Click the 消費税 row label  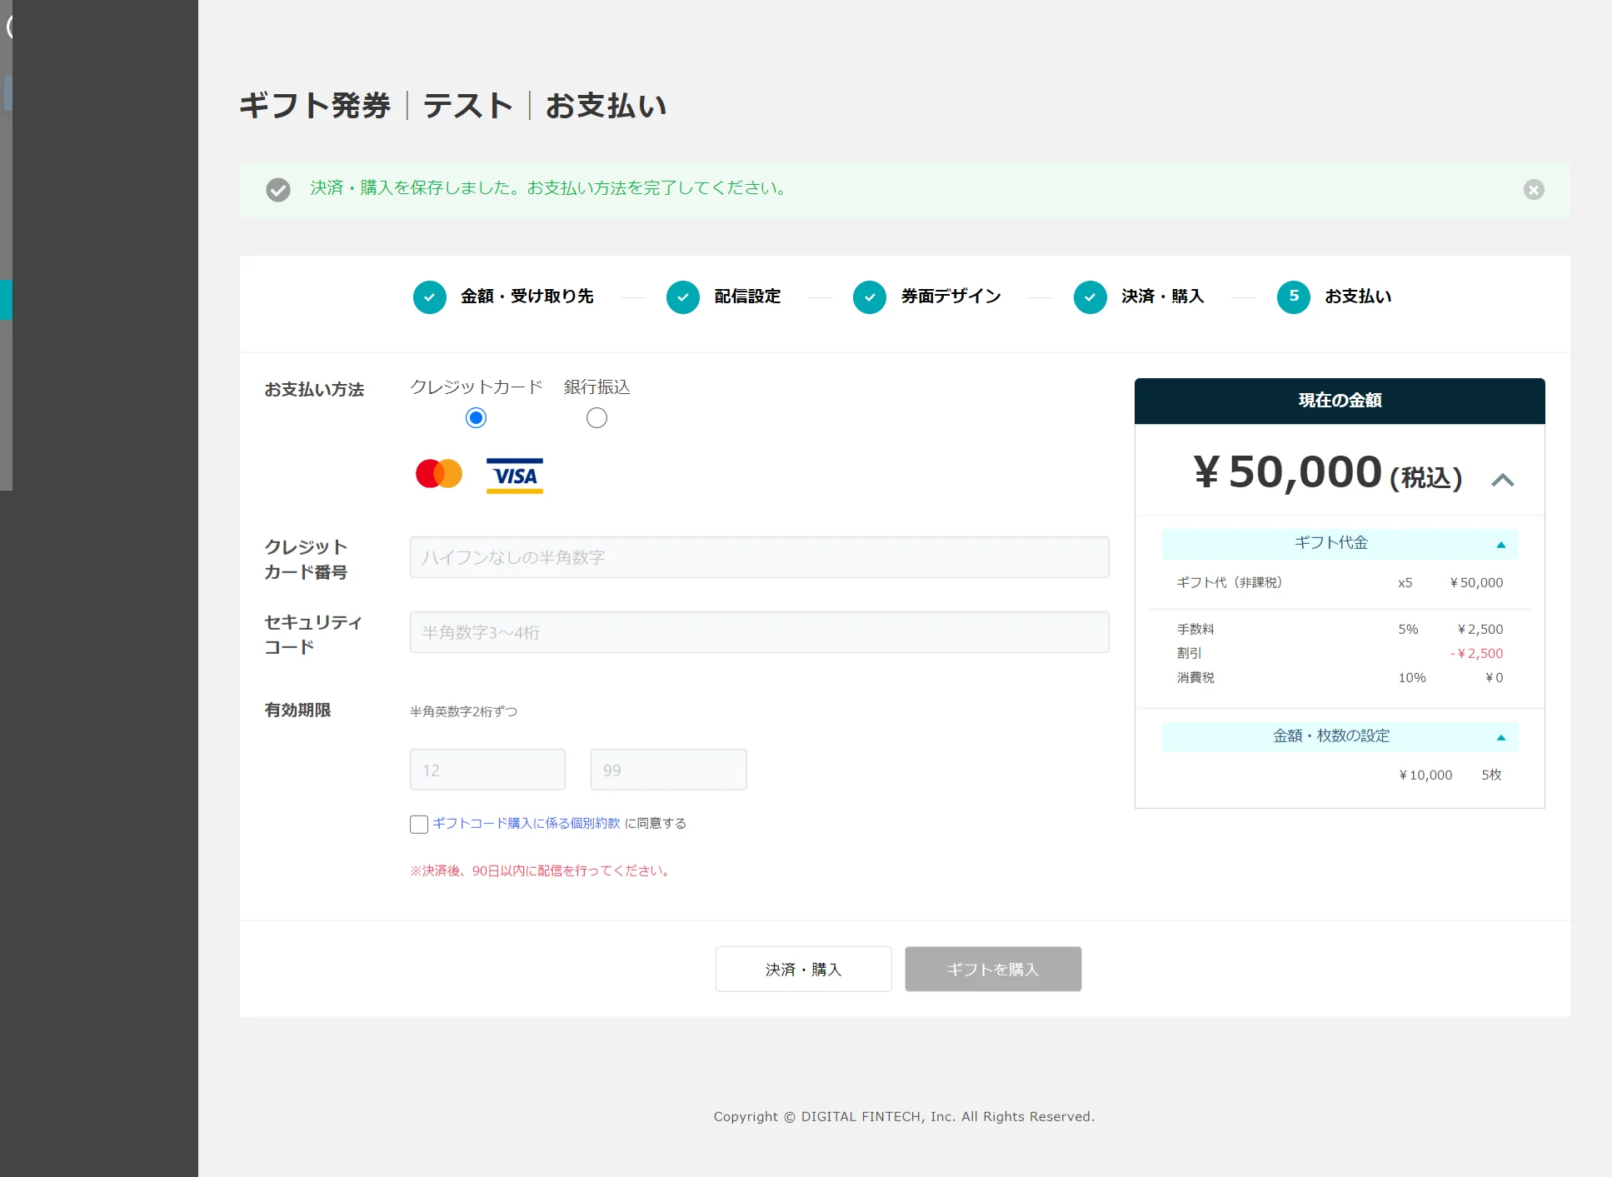click(x=1195, y=678)
